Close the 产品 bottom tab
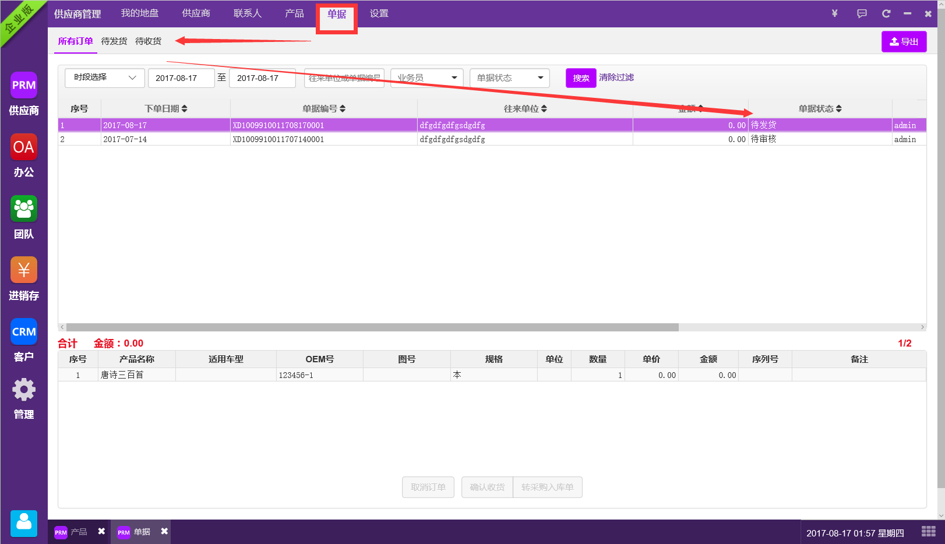 (x=101, y=531)
